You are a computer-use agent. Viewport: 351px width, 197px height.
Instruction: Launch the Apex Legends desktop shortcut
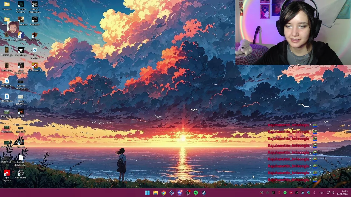pyautogui.click(x=7, y=176)
